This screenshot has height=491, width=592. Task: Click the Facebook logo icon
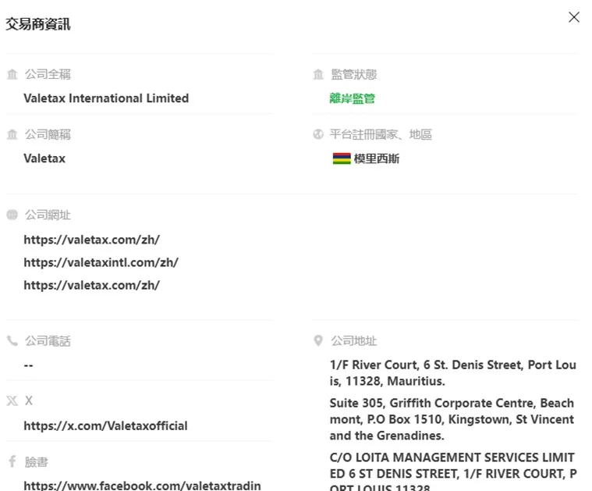(x=12, y=461)
